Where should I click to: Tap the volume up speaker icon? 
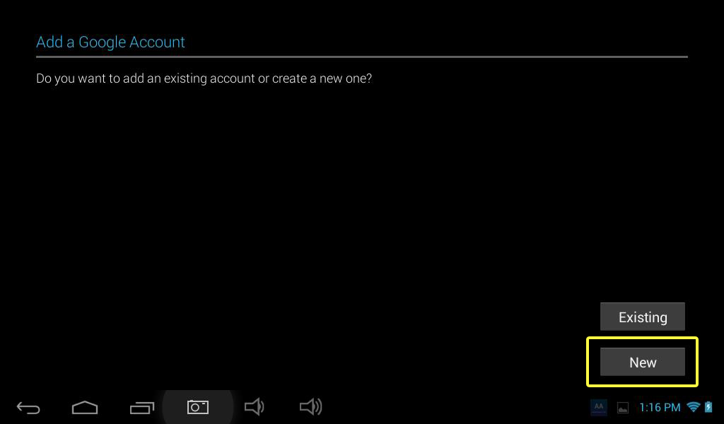pyautogui.click(x=311, y=406)
